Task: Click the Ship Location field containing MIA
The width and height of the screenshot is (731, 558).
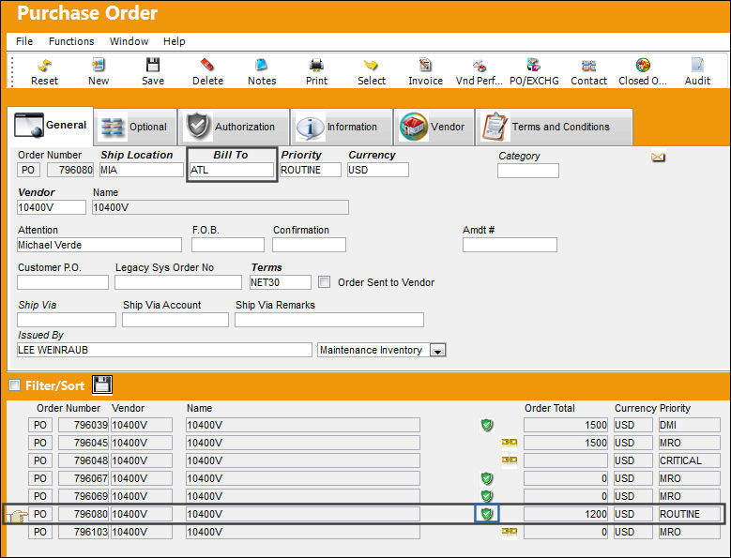Action: point(142,170)
